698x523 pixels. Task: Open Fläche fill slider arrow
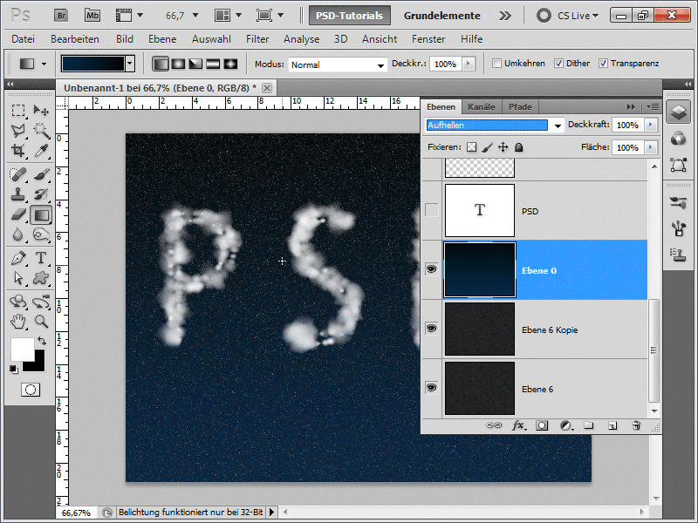click(651, 147)
